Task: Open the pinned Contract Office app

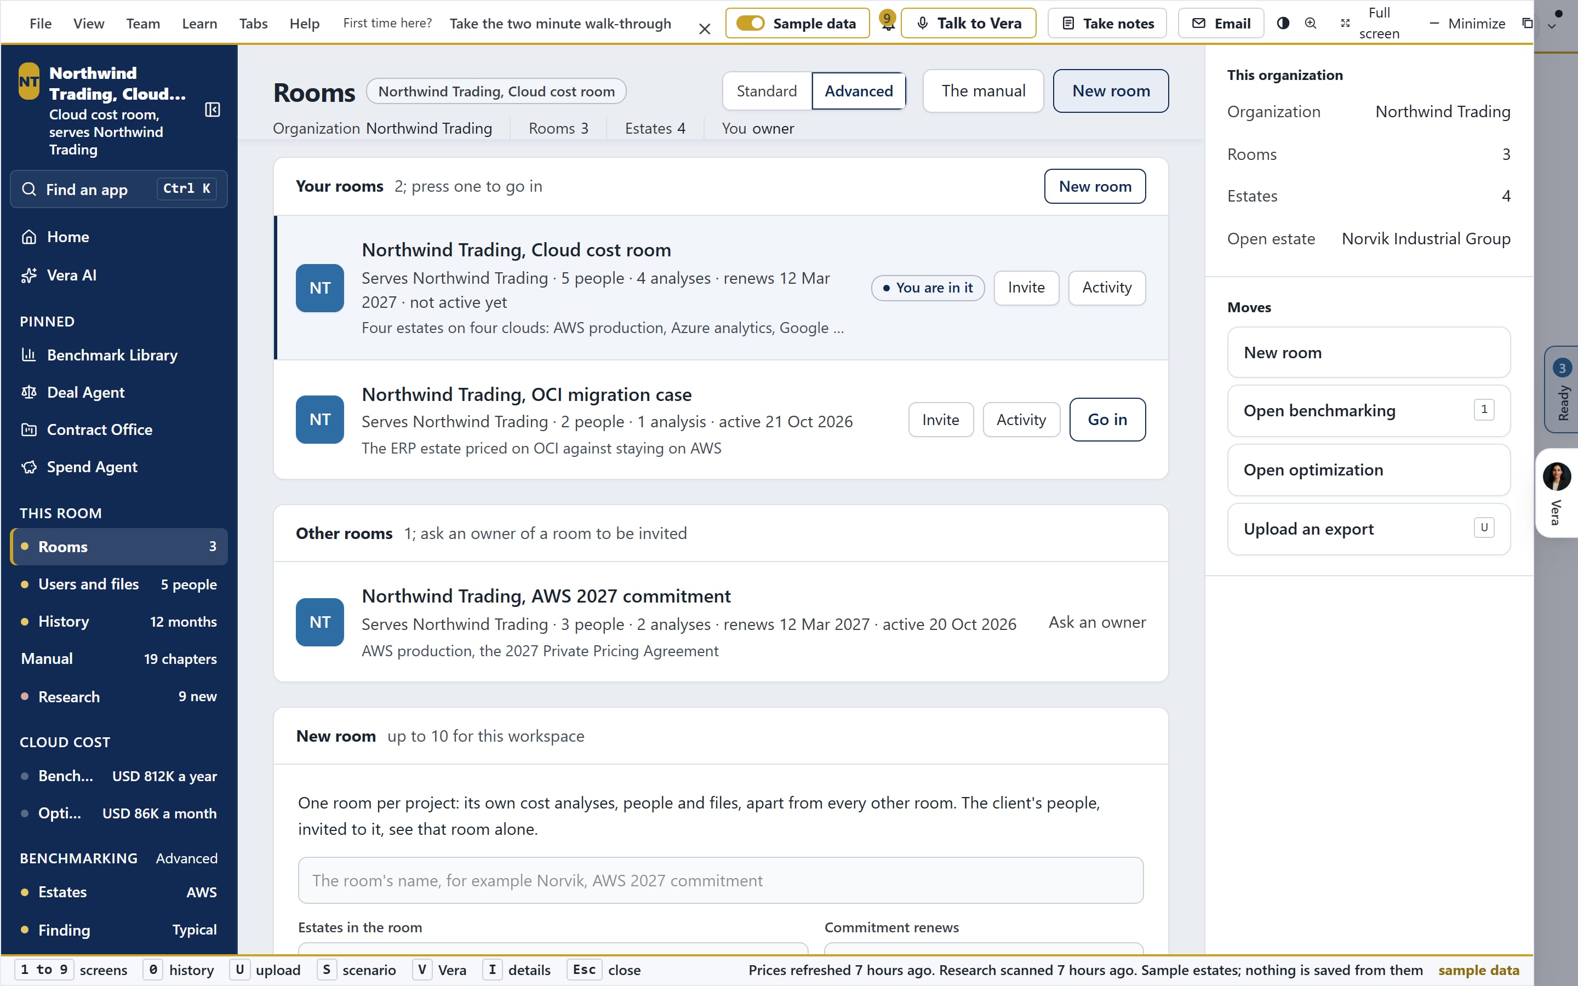Action: 119,429
